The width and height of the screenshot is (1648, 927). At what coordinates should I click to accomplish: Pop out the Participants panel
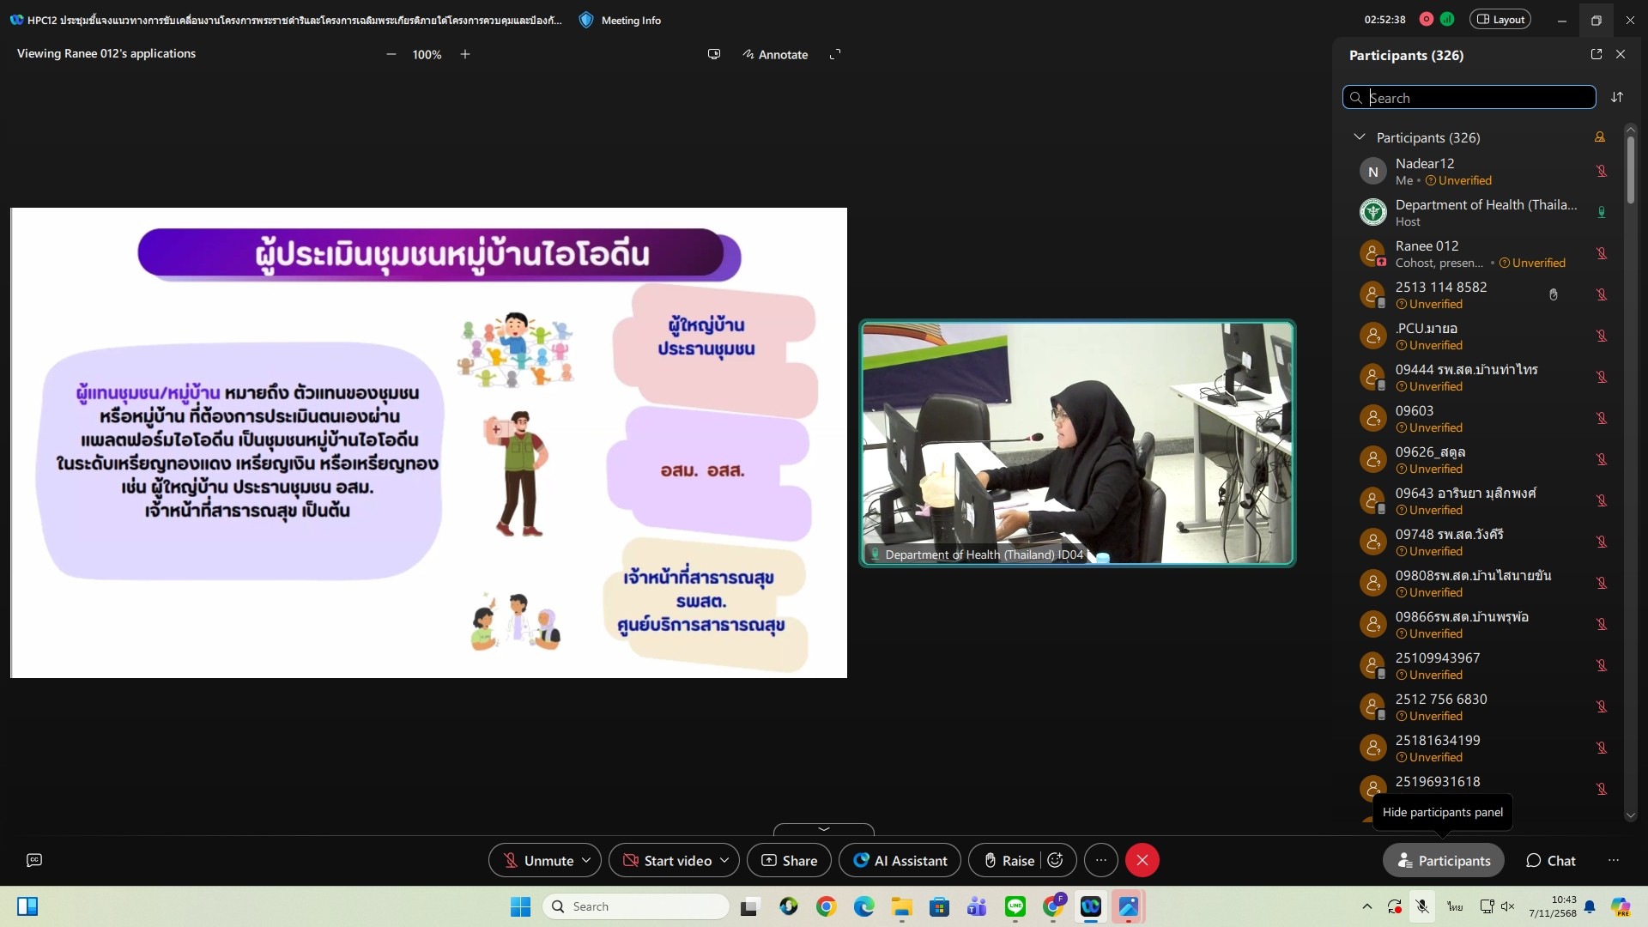pos(1596,54)
